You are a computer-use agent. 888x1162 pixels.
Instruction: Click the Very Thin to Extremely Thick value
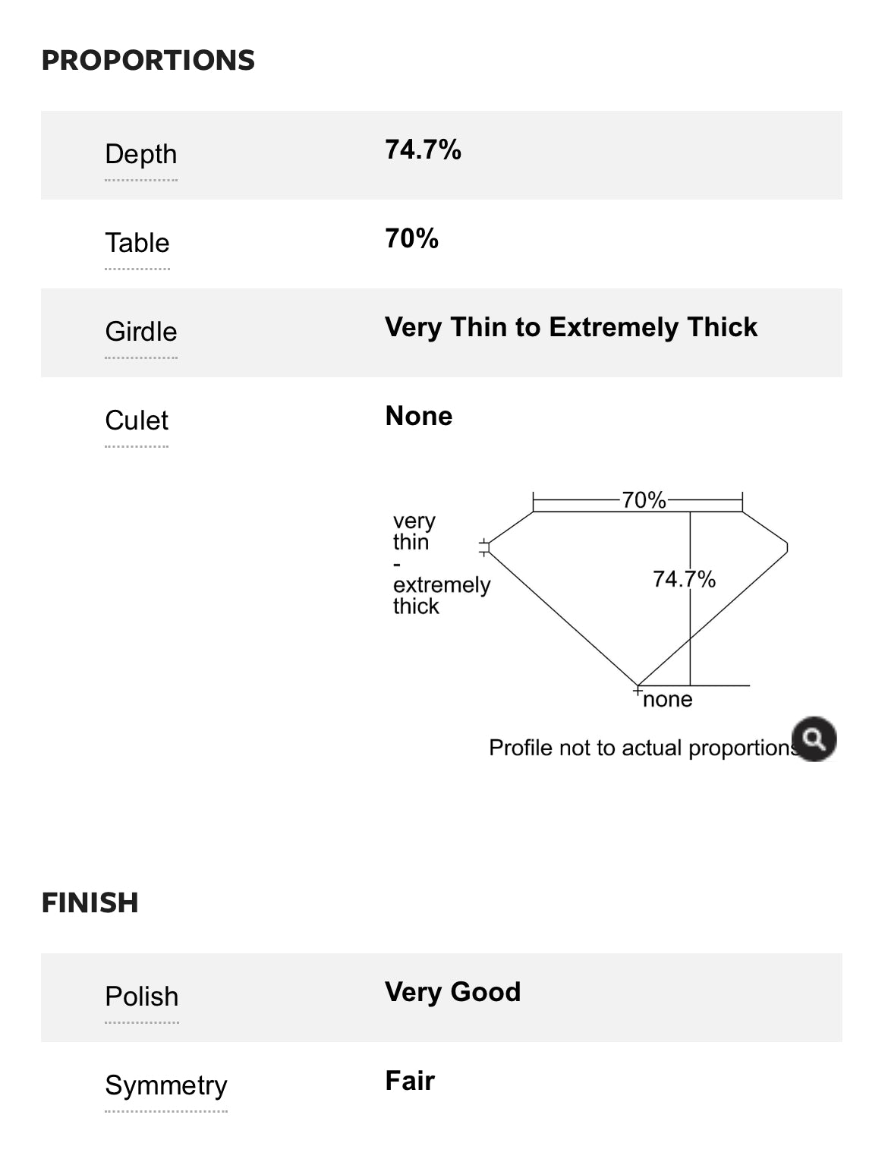571,327
